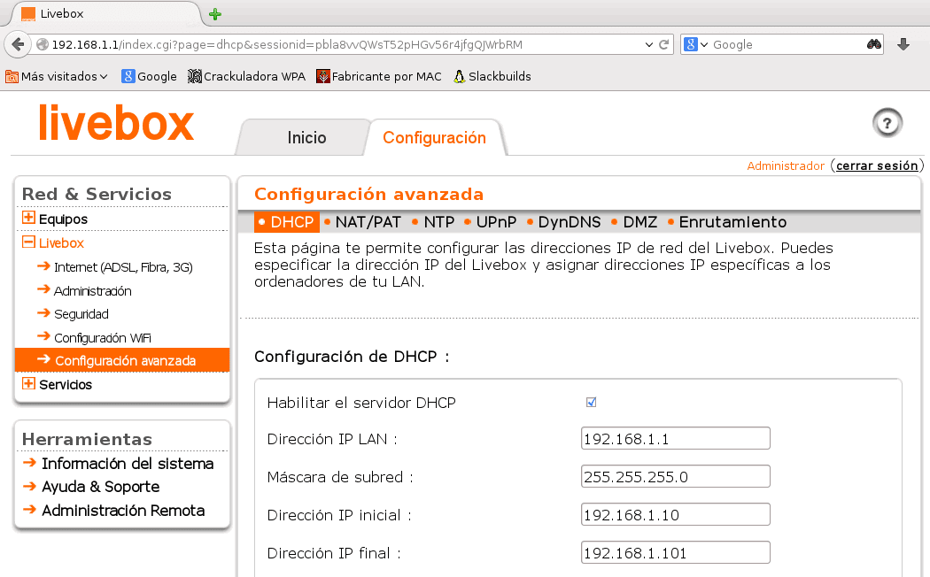930x577 pixels.
Task: Select the NAT/PAT section
Action: 367,221
